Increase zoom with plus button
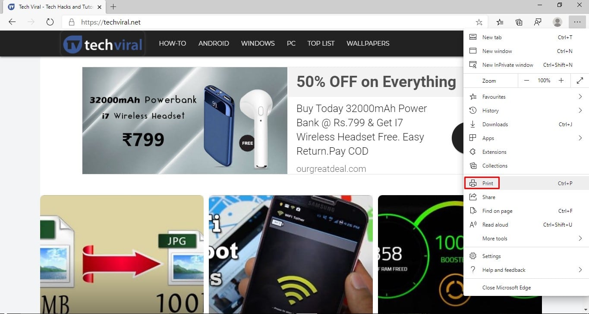Viewport: 589px width, 314px height. pyautogui.click(x=561, y=81)
